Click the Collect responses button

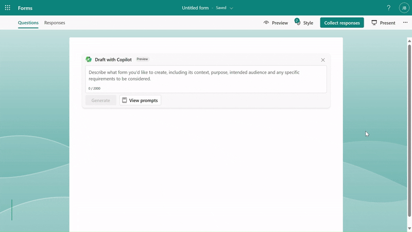click(x=342, y=23)
